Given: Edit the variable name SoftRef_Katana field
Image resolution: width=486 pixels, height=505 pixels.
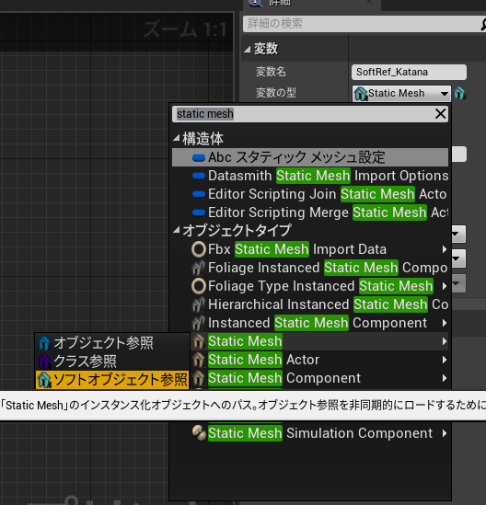Looking at the screenshot, I should pos(409,72).
